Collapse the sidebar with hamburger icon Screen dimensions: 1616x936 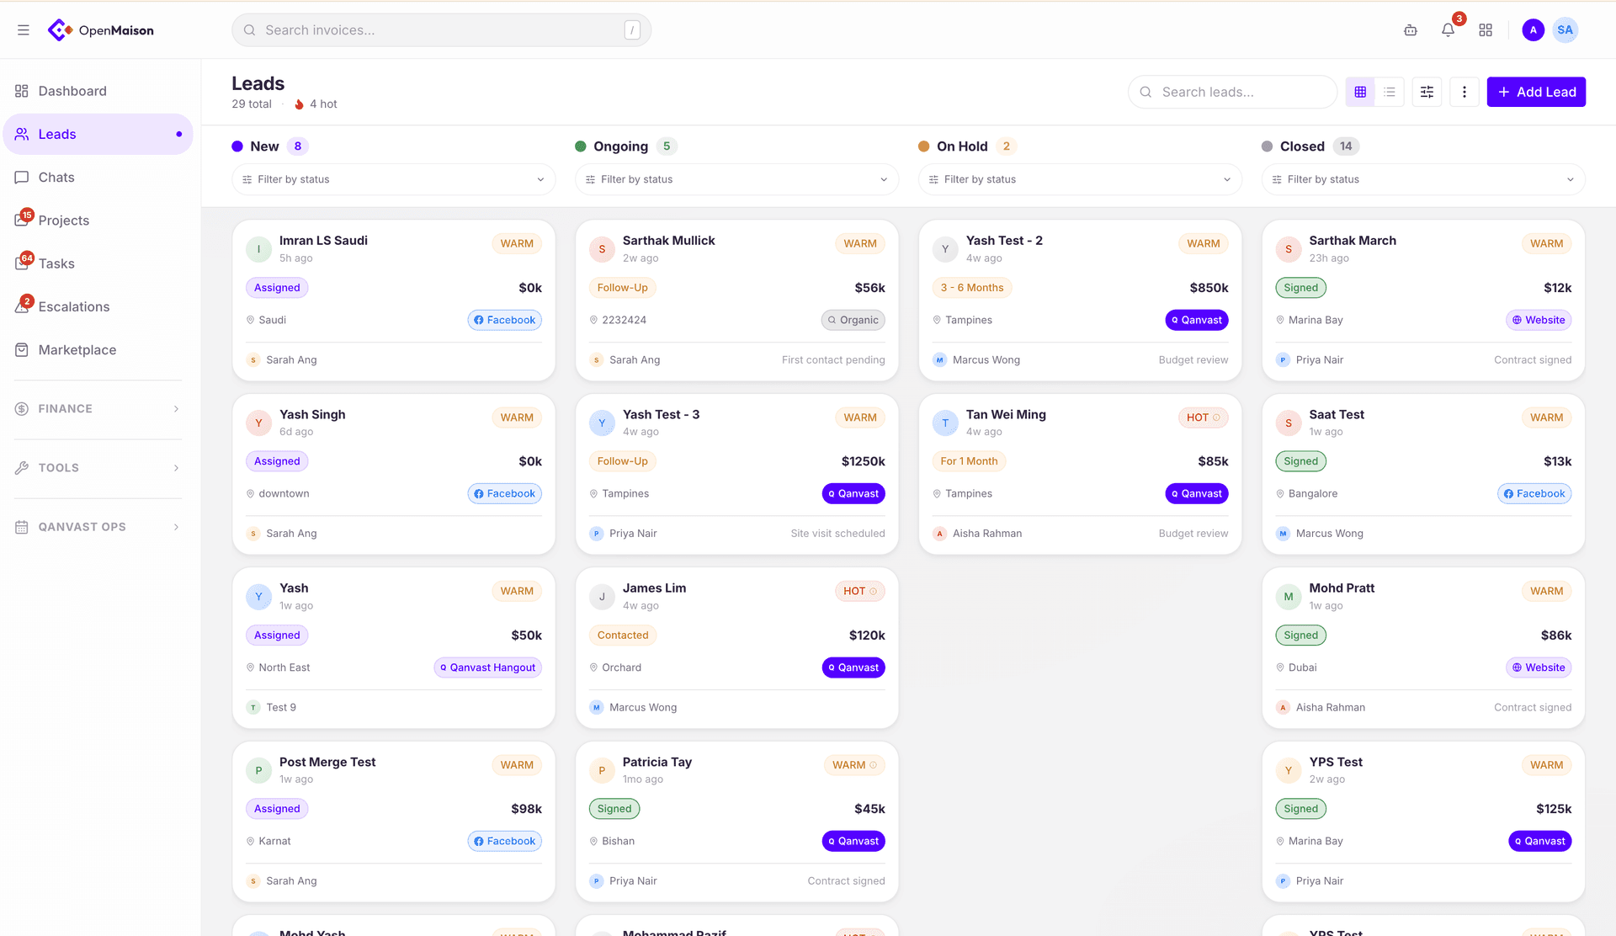23,29
